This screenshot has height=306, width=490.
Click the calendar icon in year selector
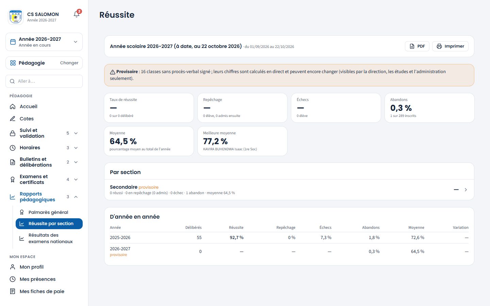(13, 42)
